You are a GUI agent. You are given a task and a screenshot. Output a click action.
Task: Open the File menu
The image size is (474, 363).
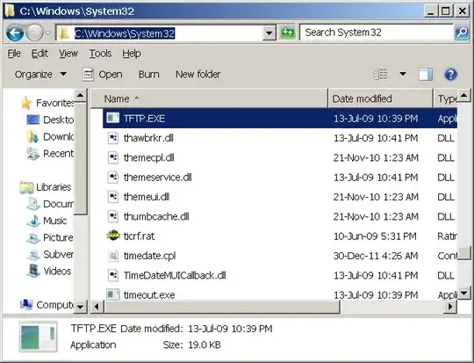click(14, 54)
